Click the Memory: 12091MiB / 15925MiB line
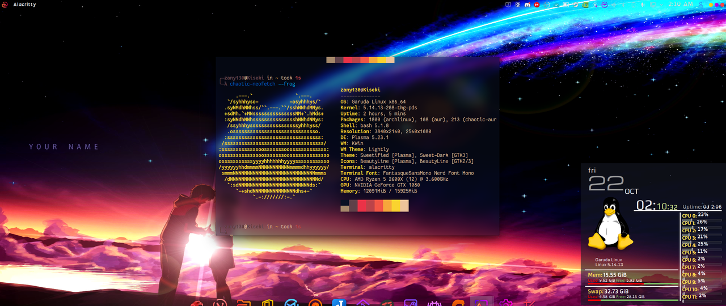Image resolution: width=726 pixels, height=306 pixels. (379, 191)
